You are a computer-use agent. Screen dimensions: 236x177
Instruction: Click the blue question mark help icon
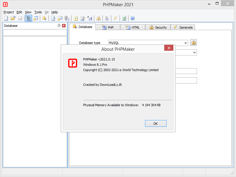click(133, 18)
